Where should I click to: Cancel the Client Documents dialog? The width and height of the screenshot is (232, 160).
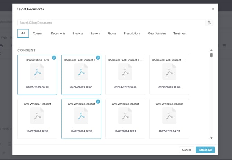tap(186, 150)
